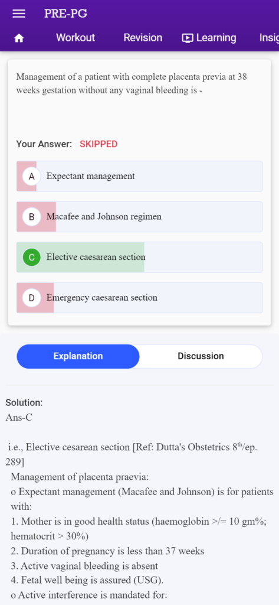This screenshot has height=605, width=279.
Task: Open the partially visible Insights tab
Action: coord(269,37)
